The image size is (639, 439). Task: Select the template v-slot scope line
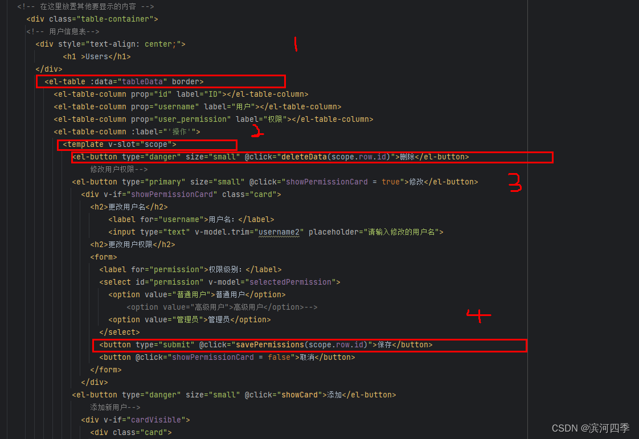coord(118,144)
